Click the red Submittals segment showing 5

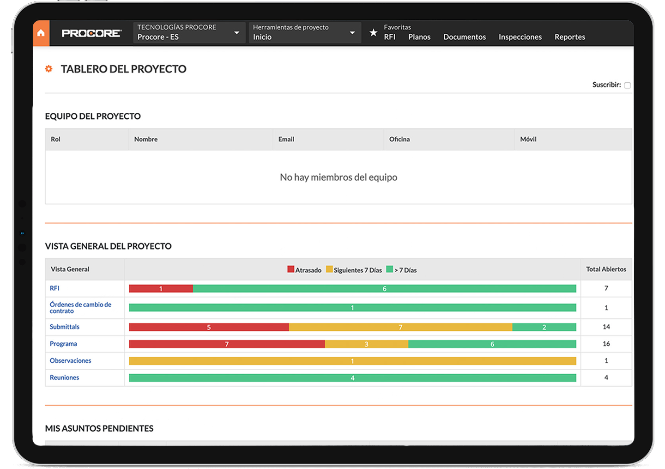pyautogui.click(x=209, y=327)
